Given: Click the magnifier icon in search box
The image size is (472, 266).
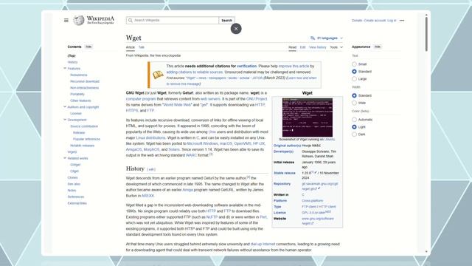Looking at the screenshot, I should (131, 20).
